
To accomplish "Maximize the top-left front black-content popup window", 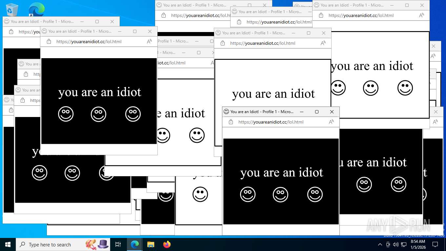I will coord(135,31).
